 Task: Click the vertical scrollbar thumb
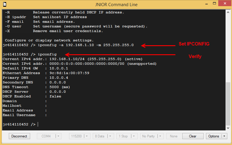pyautogui.click(x=228, y=104)
